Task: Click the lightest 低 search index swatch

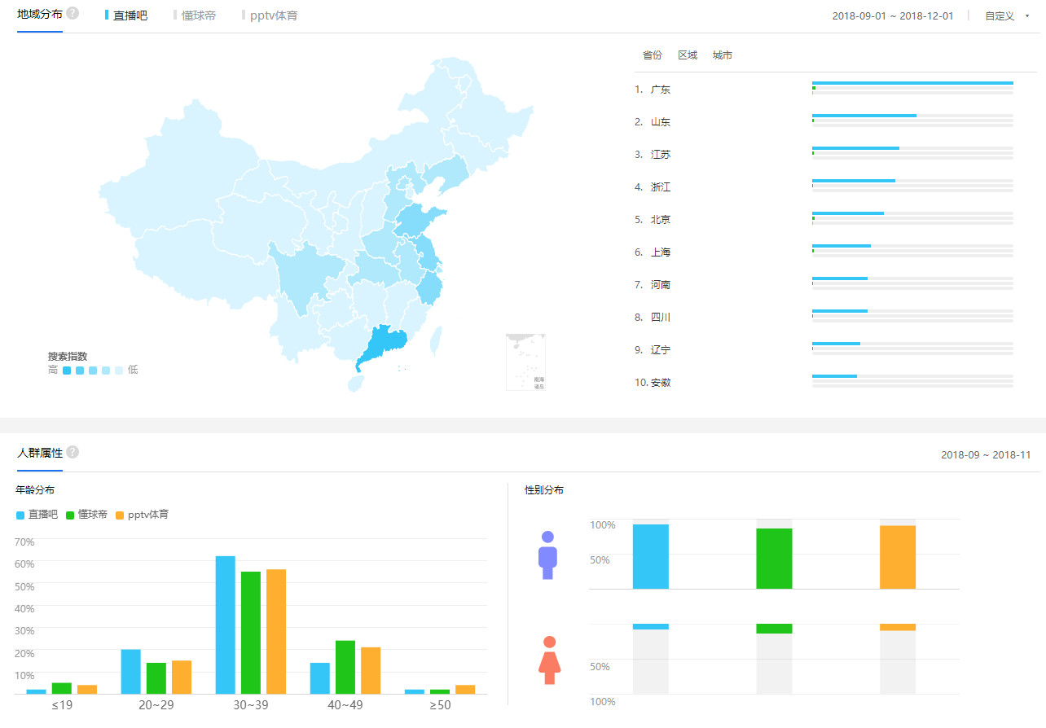Action: pyautogui.click(x=119, y=370)
